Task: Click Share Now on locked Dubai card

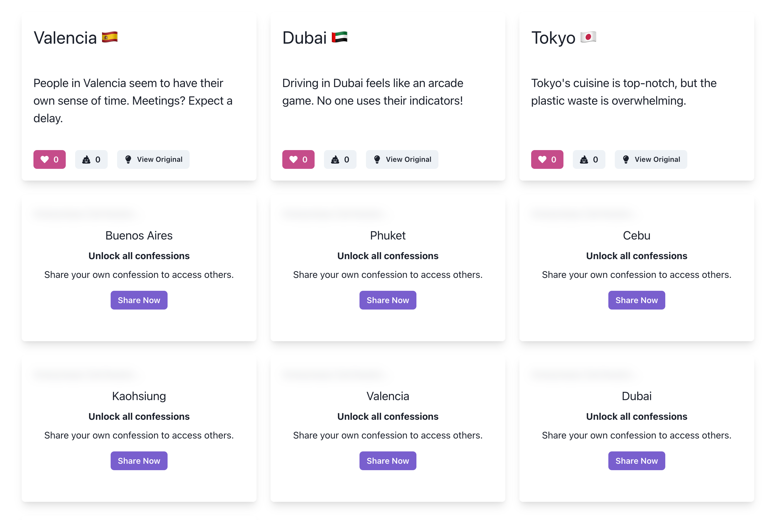Action: pos(636,461)
